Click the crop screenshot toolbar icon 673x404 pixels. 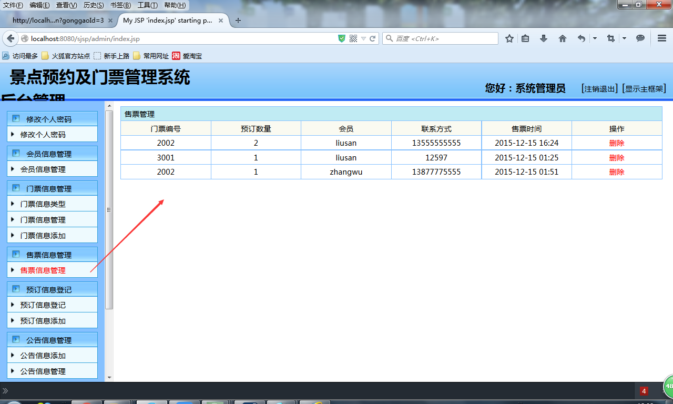pos(610,38)
